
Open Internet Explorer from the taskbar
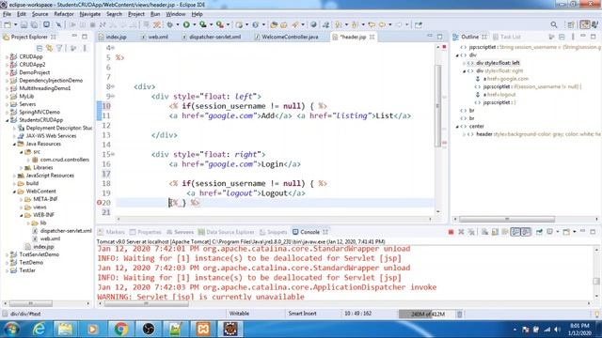point(39,329)
